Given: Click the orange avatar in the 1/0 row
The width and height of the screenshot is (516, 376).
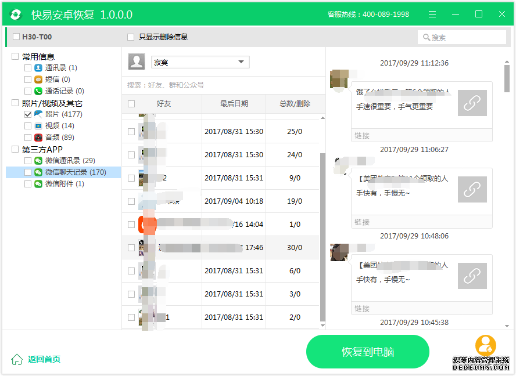Looking at the screenshot, I should [x=147, y=225].
